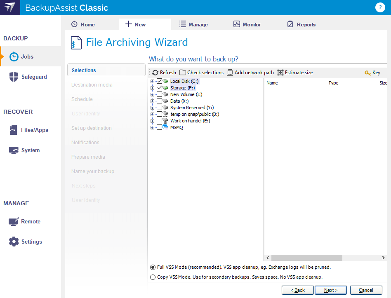Select Full VSS Mode radio button

click(153, 267)
